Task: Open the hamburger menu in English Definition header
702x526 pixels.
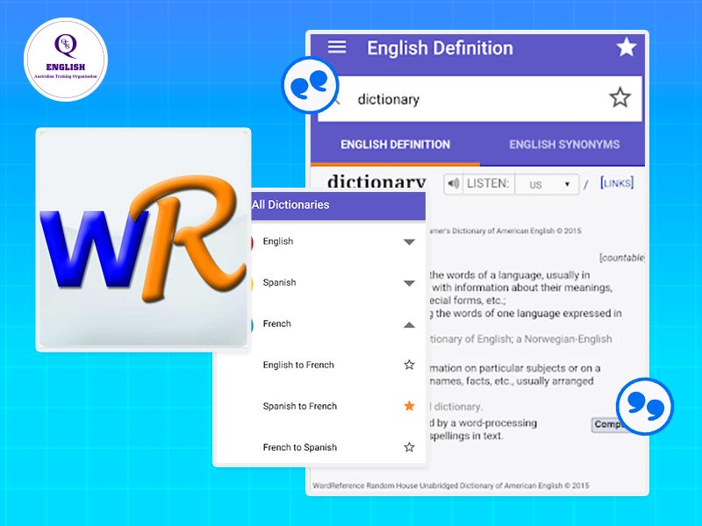Action: [x=337, y=47]
